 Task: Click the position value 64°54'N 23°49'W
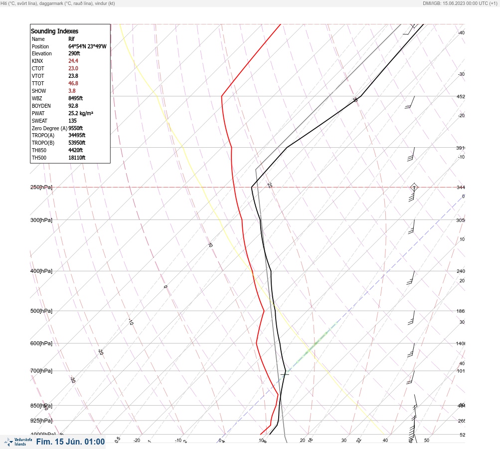click(87, 46)
